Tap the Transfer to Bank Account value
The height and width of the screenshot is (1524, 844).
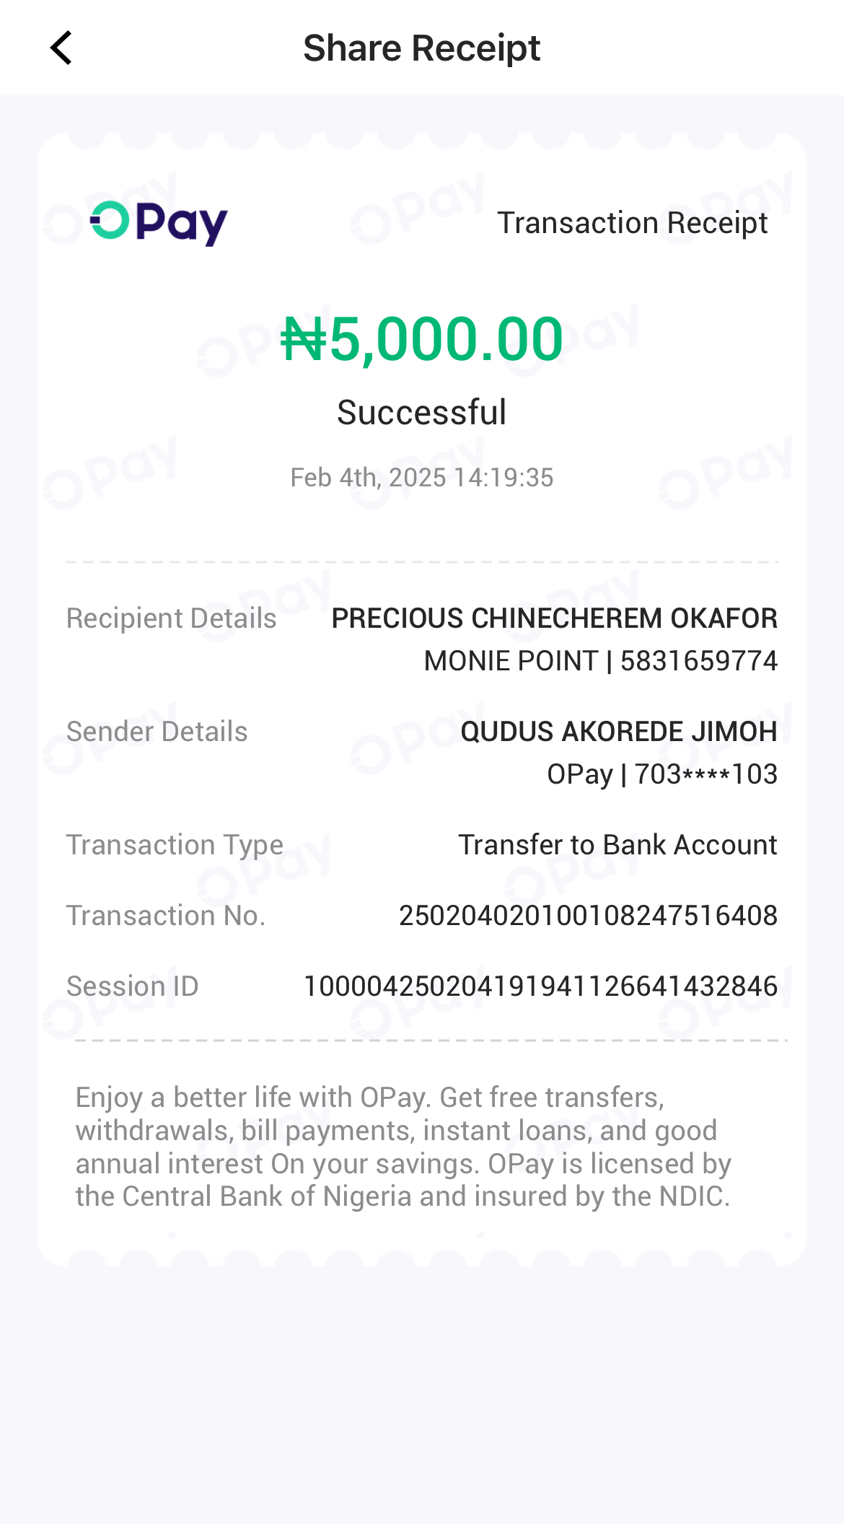pyautogui.click(x=617, y=845)
